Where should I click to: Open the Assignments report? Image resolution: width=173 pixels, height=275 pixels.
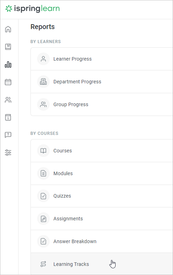pyautogui.click(x=102, y=219)
